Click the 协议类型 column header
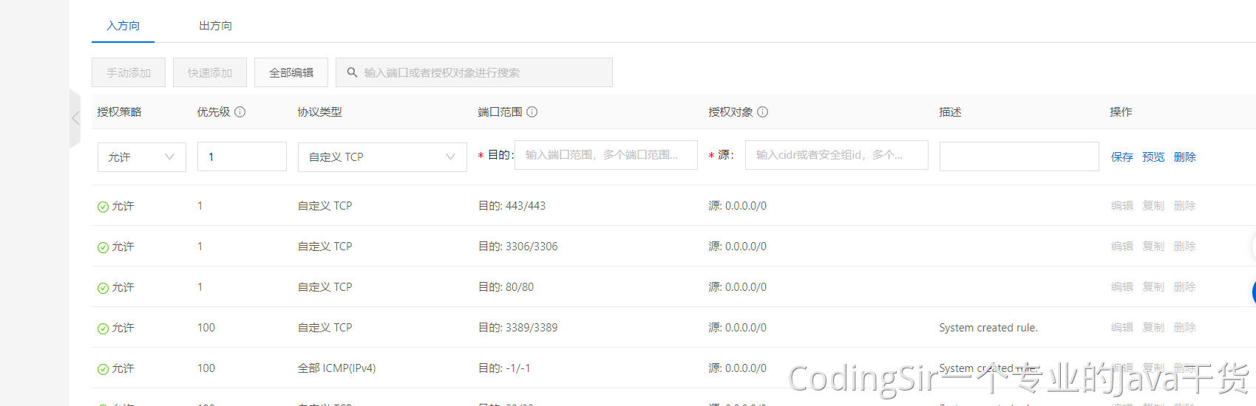 coord(319,112)
